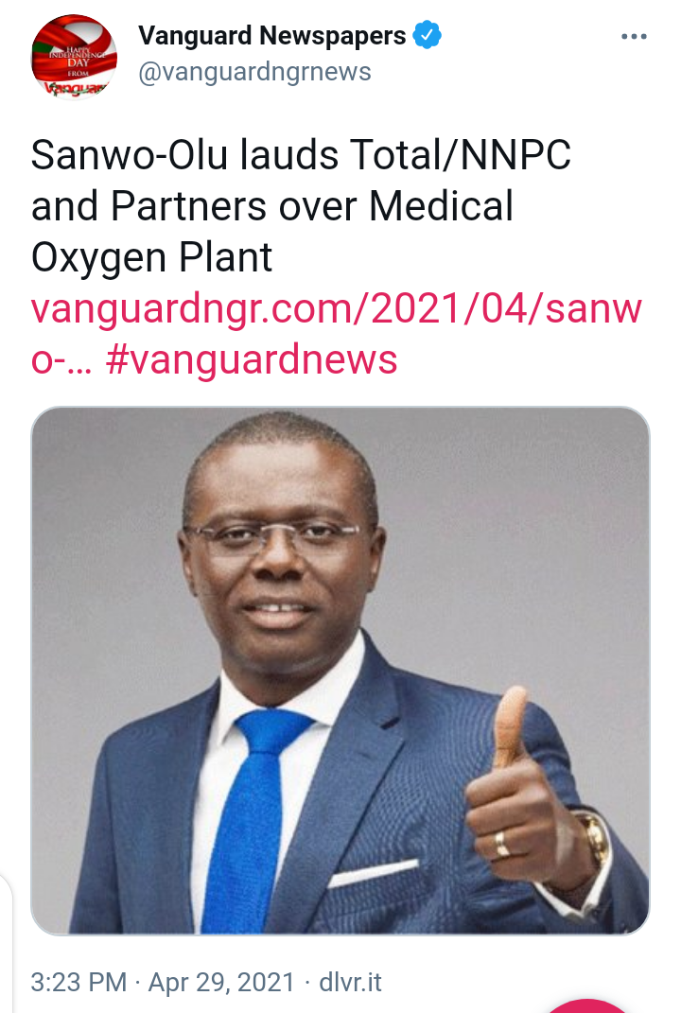
Task: Open the Vanguard Newspapers account name
Action: coord(272,35)
